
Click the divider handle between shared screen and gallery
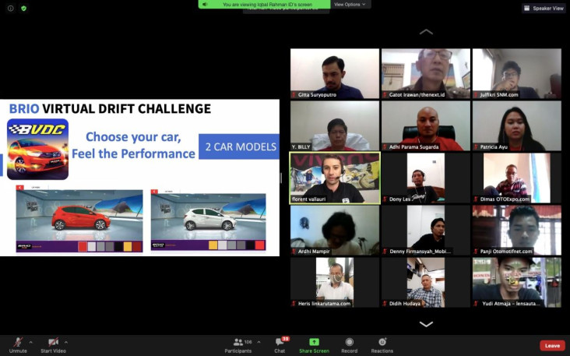coord(281,178)
